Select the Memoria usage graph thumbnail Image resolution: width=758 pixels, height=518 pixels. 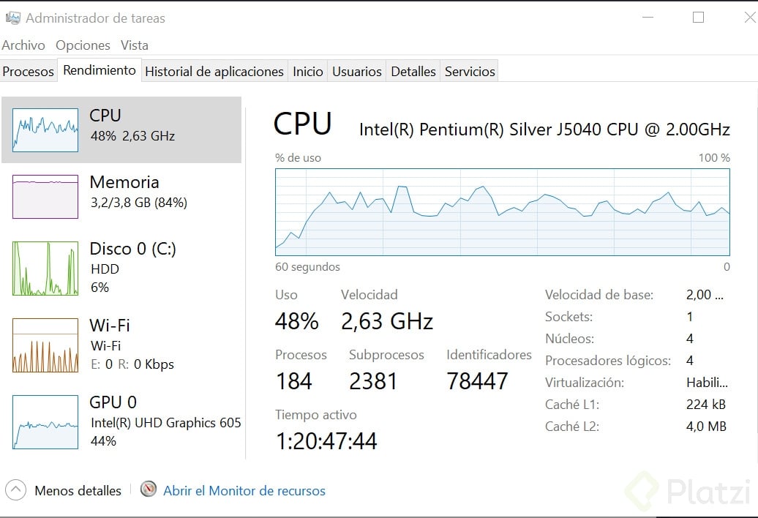click(x=45, y=197)
